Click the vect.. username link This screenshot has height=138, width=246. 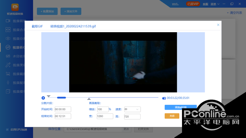[x=175, y=4]
